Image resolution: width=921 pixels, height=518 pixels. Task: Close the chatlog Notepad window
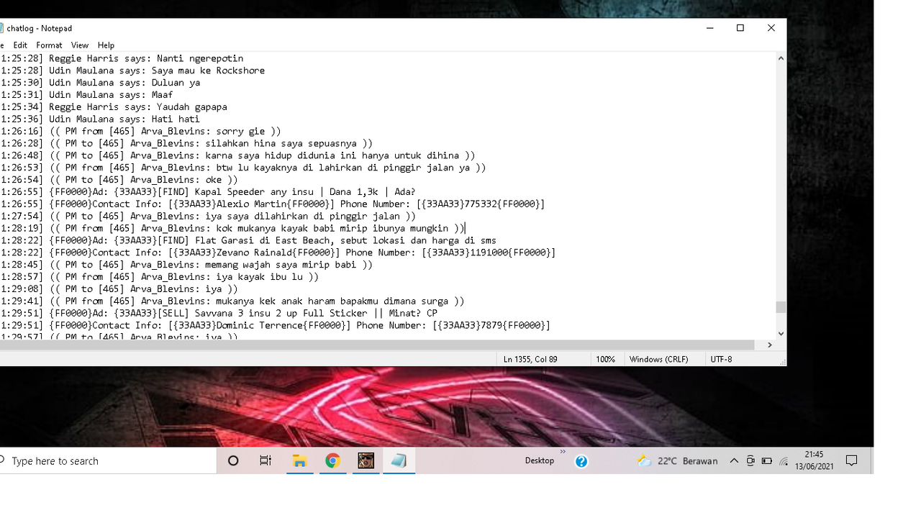771,28
